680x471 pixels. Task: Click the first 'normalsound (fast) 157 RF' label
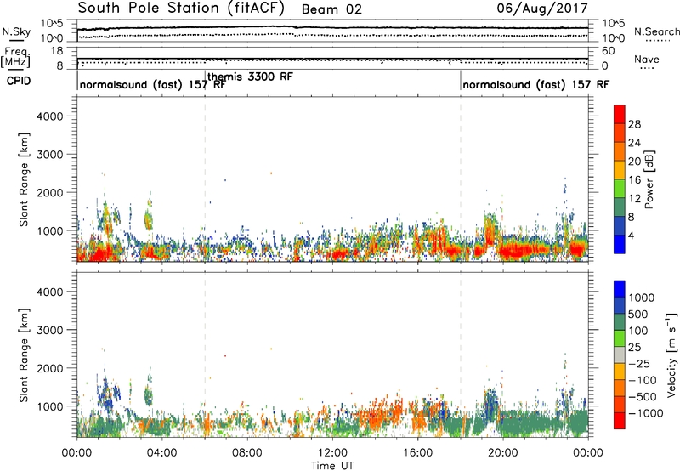tap(153, 84)
